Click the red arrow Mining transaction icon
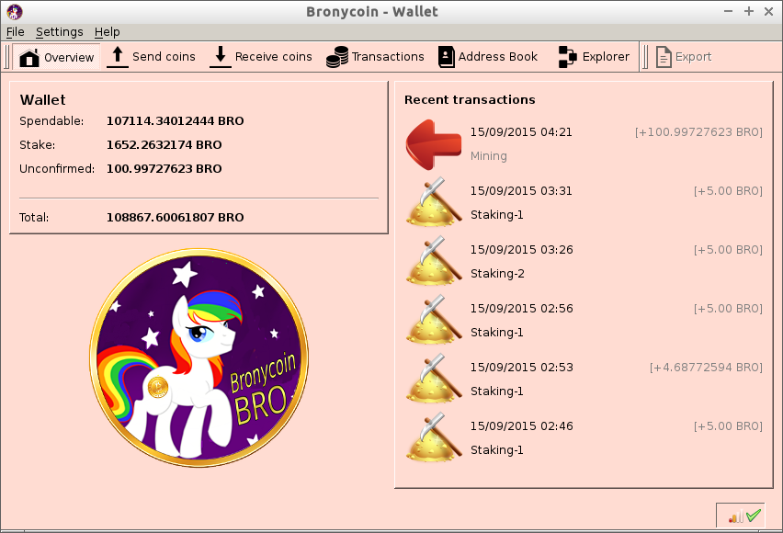Image resolution: width=783 pixels, height=533 pixels. pos(434,144)
